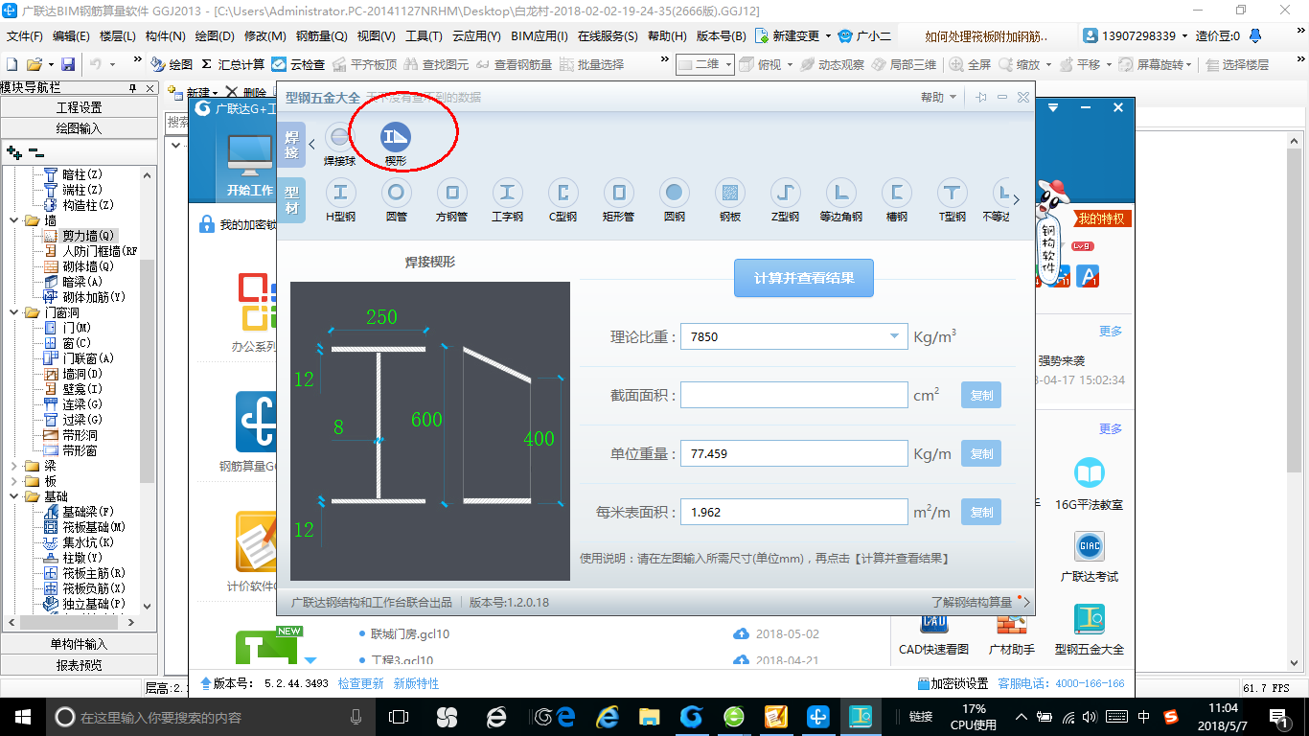Start 云检查 cloud check
Image resolution: width=1309 pixels, height=736 pixels.
(x=299, y=64)
